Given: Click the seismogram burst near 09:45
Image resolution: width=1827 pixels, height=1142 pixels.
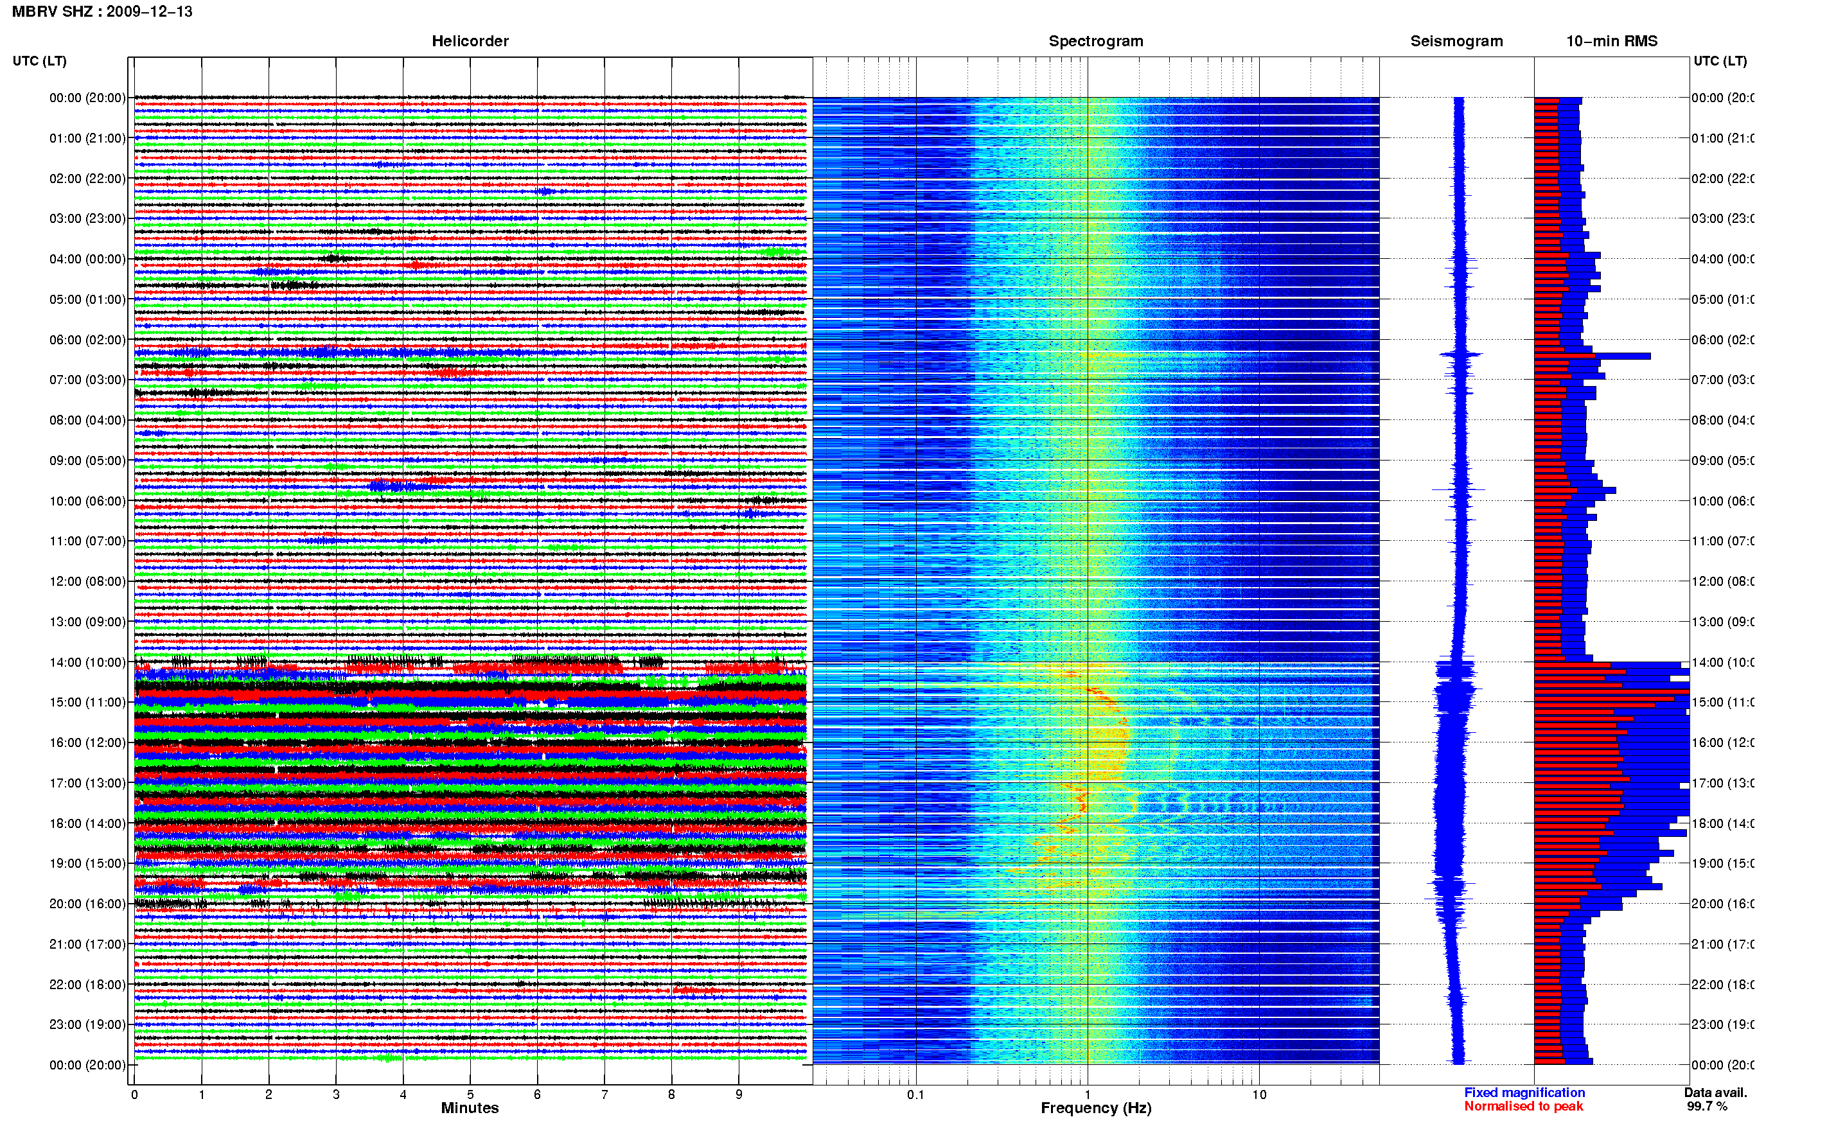Looking at the screenshot, I should click(x=1458, y=489).
